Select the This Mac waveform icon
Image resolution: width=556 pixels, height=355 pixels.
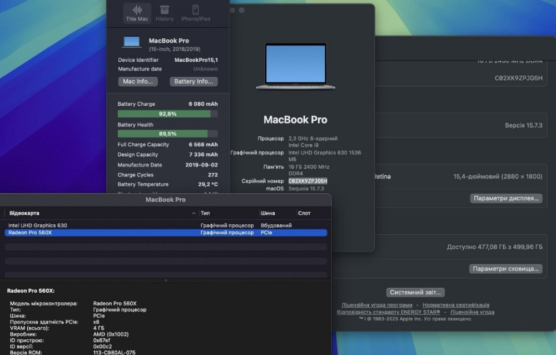click(137, 9)
